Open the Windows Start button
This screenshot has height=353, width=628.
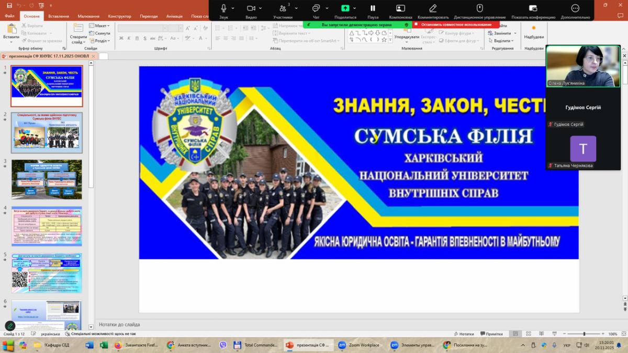8,345
